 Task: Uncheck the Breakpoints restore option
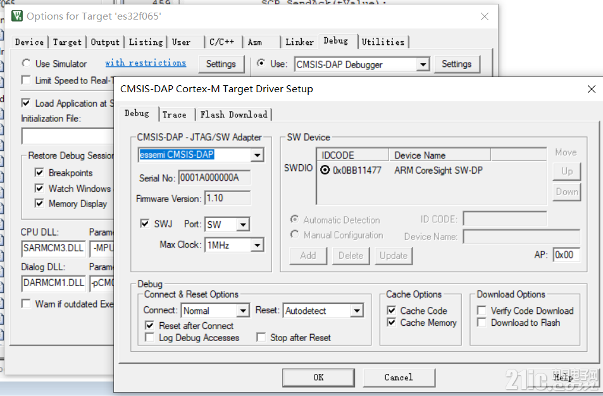point(39,172)
